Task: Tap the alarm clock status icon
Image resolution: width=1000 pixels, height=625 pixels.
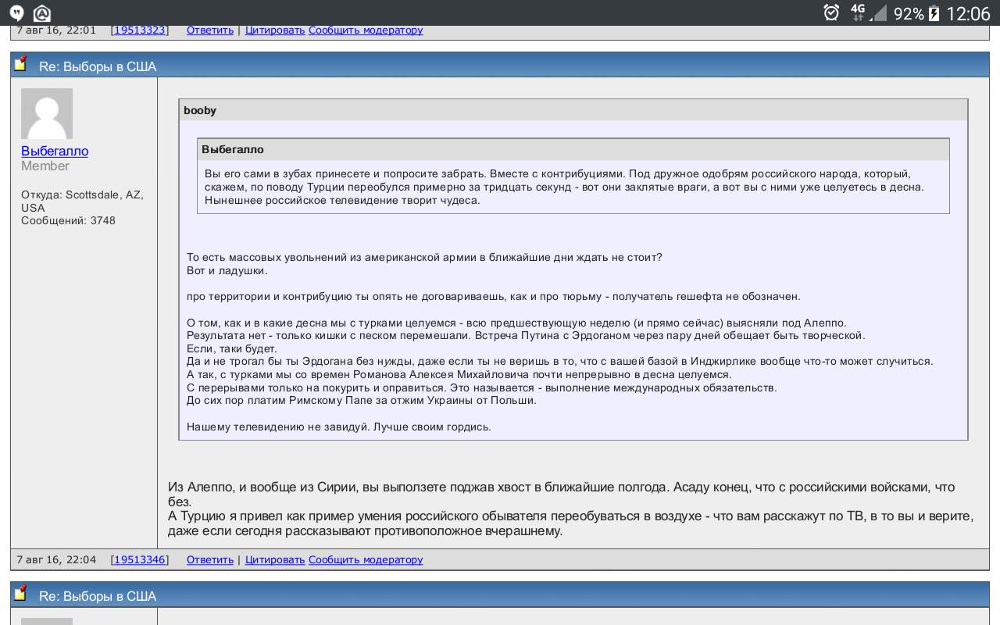Action: (x=831, y=12)
